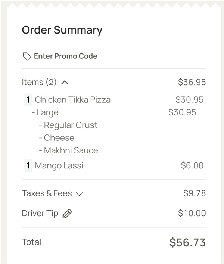This screenshot has height=264, width=224.
Task: Select the Chicken Tikka Pizza item
Action: click(x=72, y=100)
